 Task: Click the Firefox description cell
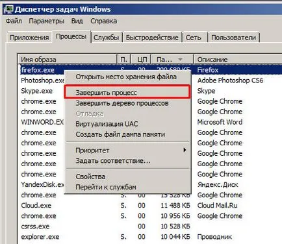208,70
